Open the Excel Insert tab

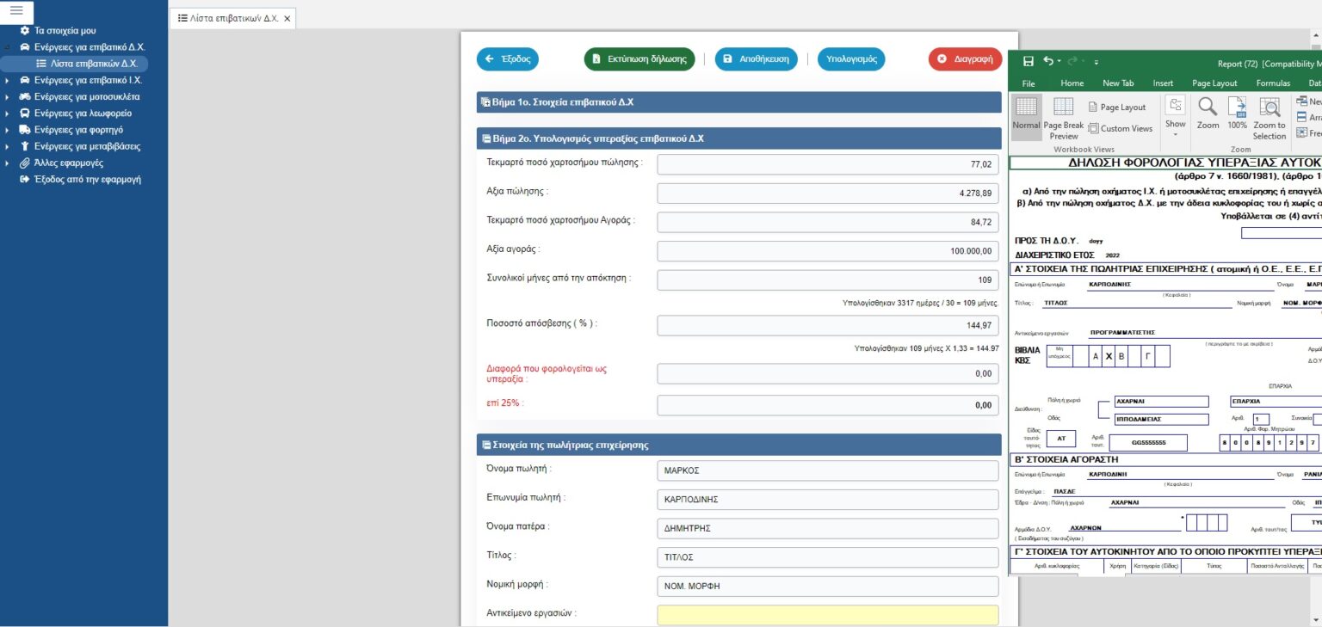click(1163, 83)
